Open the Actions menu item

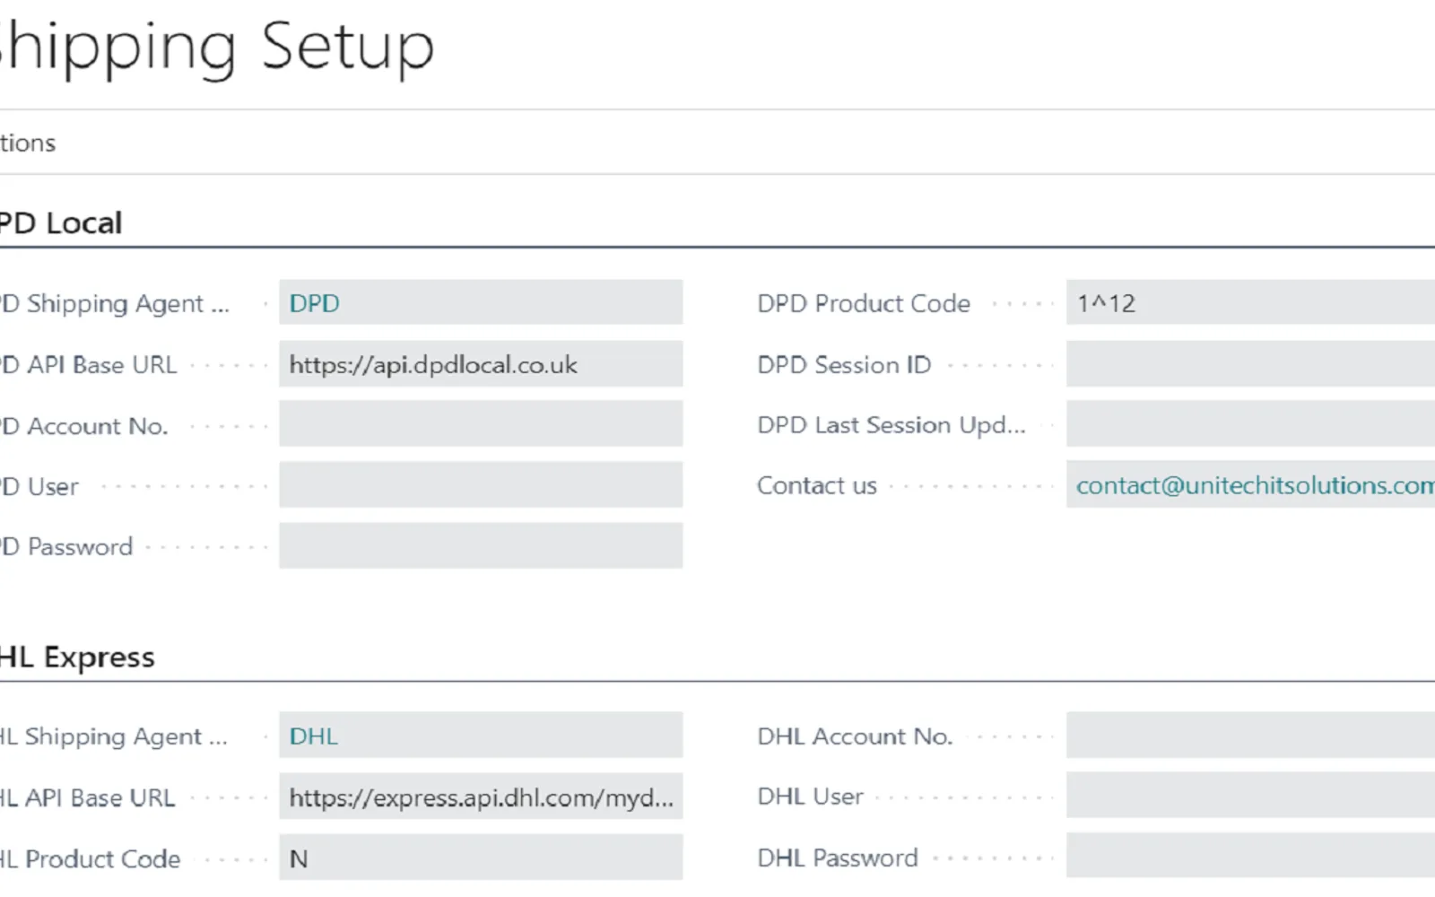click(x=27, y=143)
